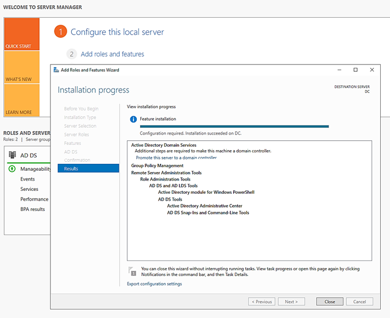Open BPA results under AD DS
Viewport: 390px width, 318px height.
click(33, 209)
